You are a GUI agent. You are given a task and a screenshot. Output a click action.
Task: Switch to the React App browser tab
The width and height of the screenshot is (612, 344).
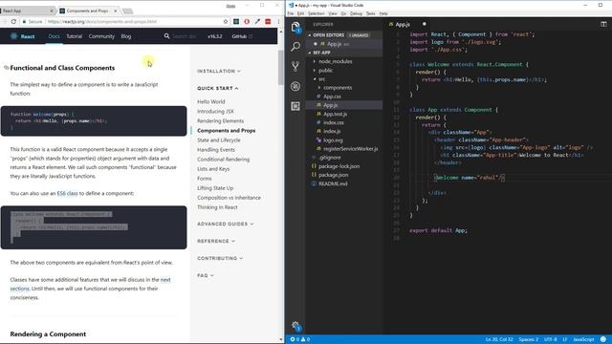pos(27,11)
